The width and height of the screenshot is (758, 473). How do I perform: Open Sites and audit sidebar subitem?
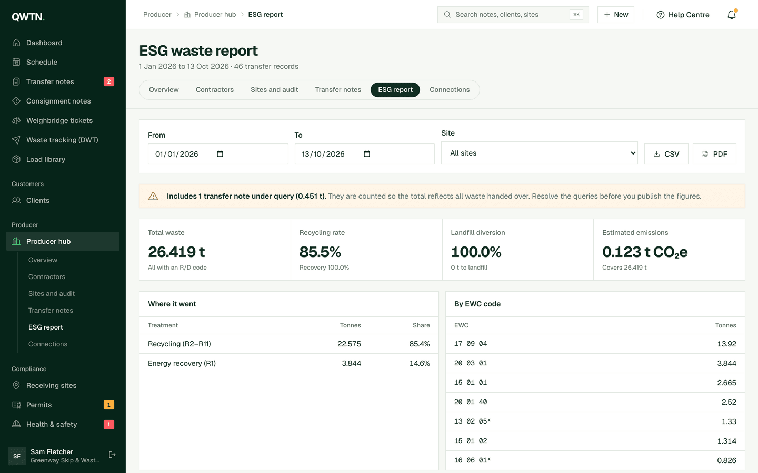click(x=52, y=293)
